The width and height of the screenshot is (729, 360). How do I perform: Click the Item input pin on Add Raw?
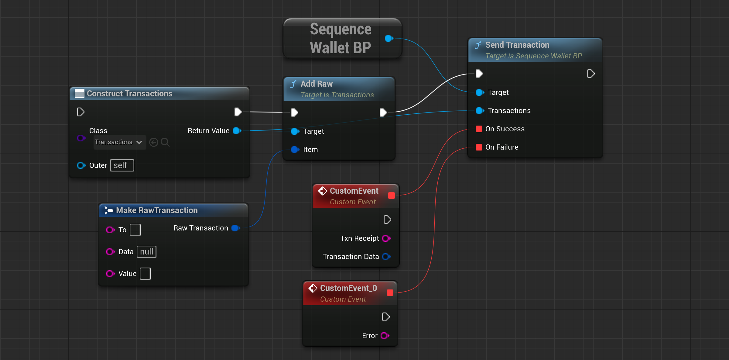click(x=295, y=150)
